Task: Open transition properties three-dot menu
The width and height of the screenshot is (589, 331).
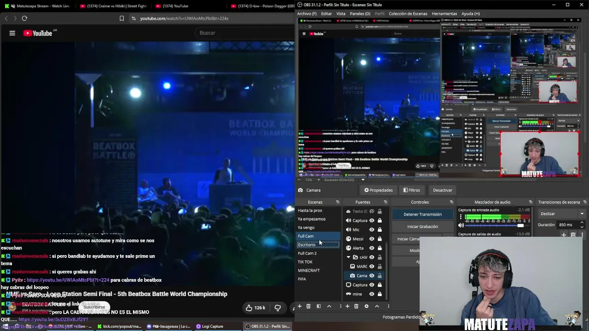Action: 583,235
